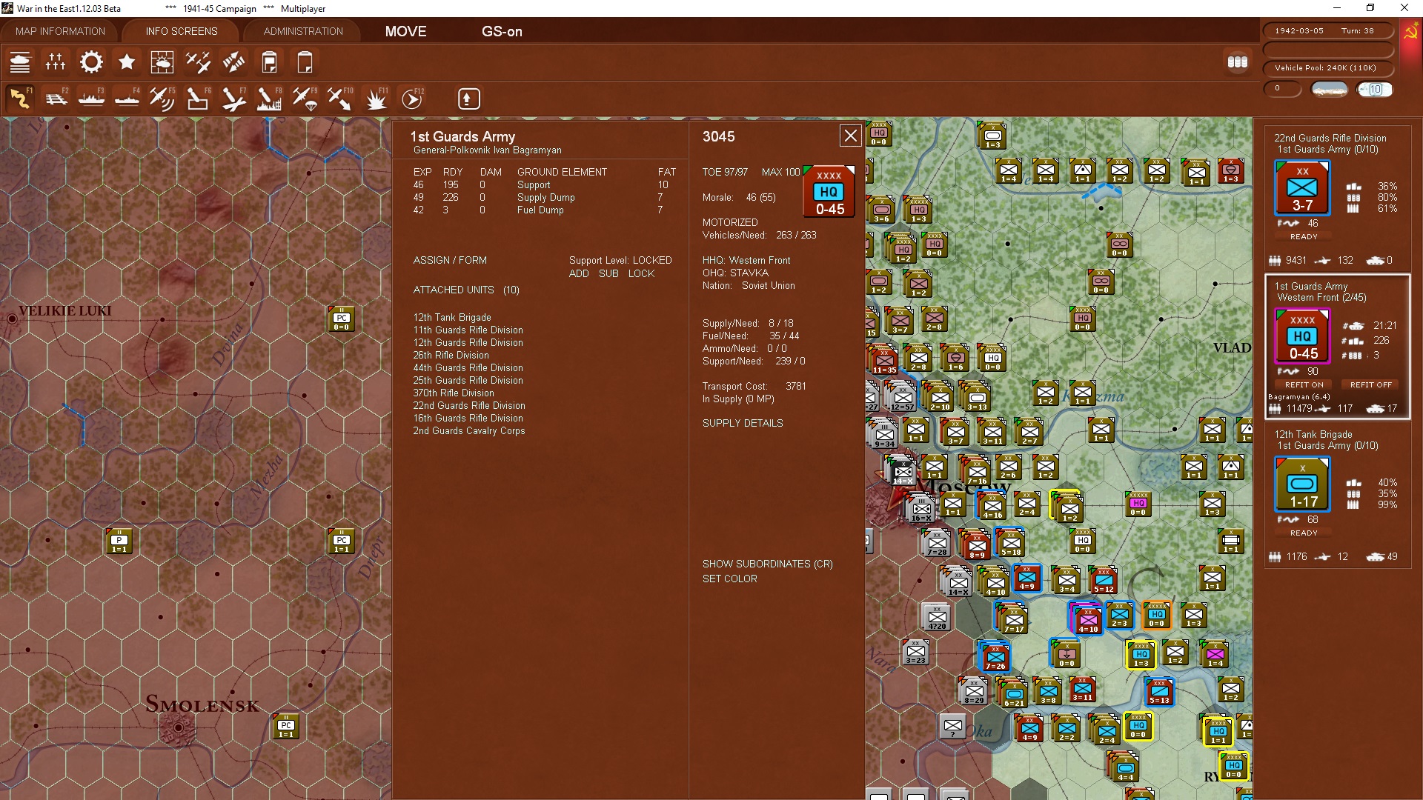This screenshot has height=800, width=1423.
Task: Select the F7 bomb airfield mode
Action: pyautogui.click(x=233, y=99)
